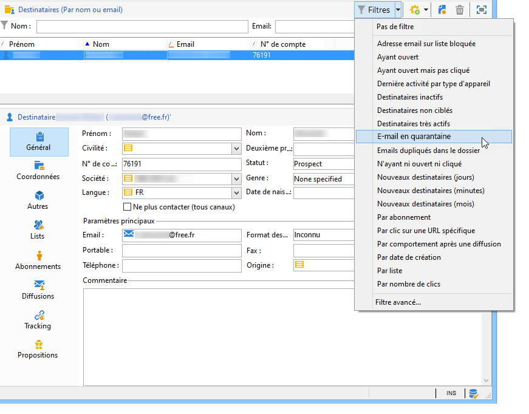Image resolution: width=529 pixels, height=414 pixels.
Task: Click the envelope icon in Email field
Action: point(129,234)
